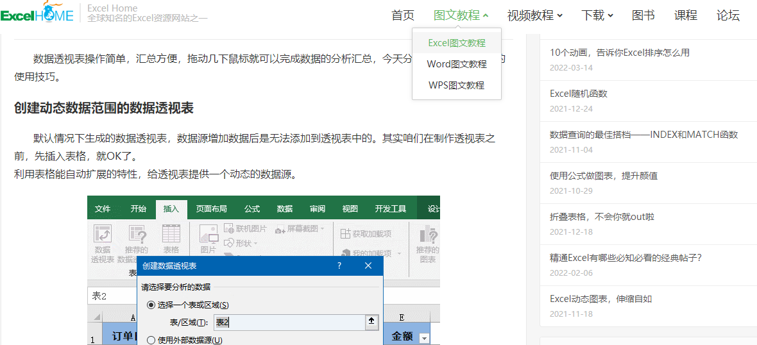Screen dimensions: 757x345
Task: Select the 开始 ribbon tab
Action: tap(138, 209)
